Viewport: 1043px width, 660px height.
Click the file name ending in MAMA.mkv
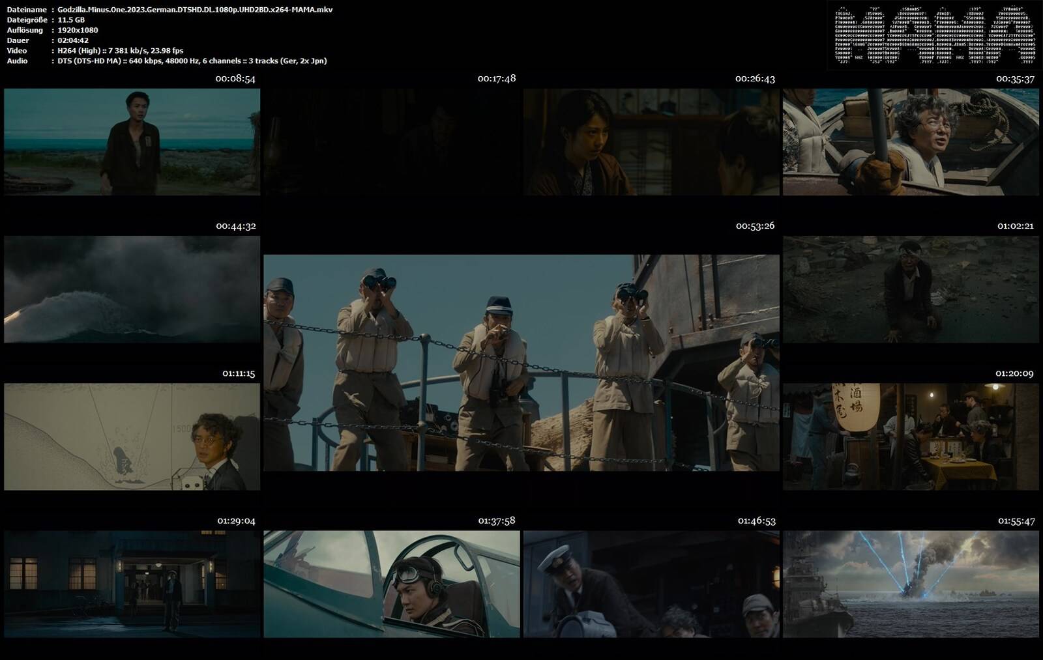click(195, 10)
